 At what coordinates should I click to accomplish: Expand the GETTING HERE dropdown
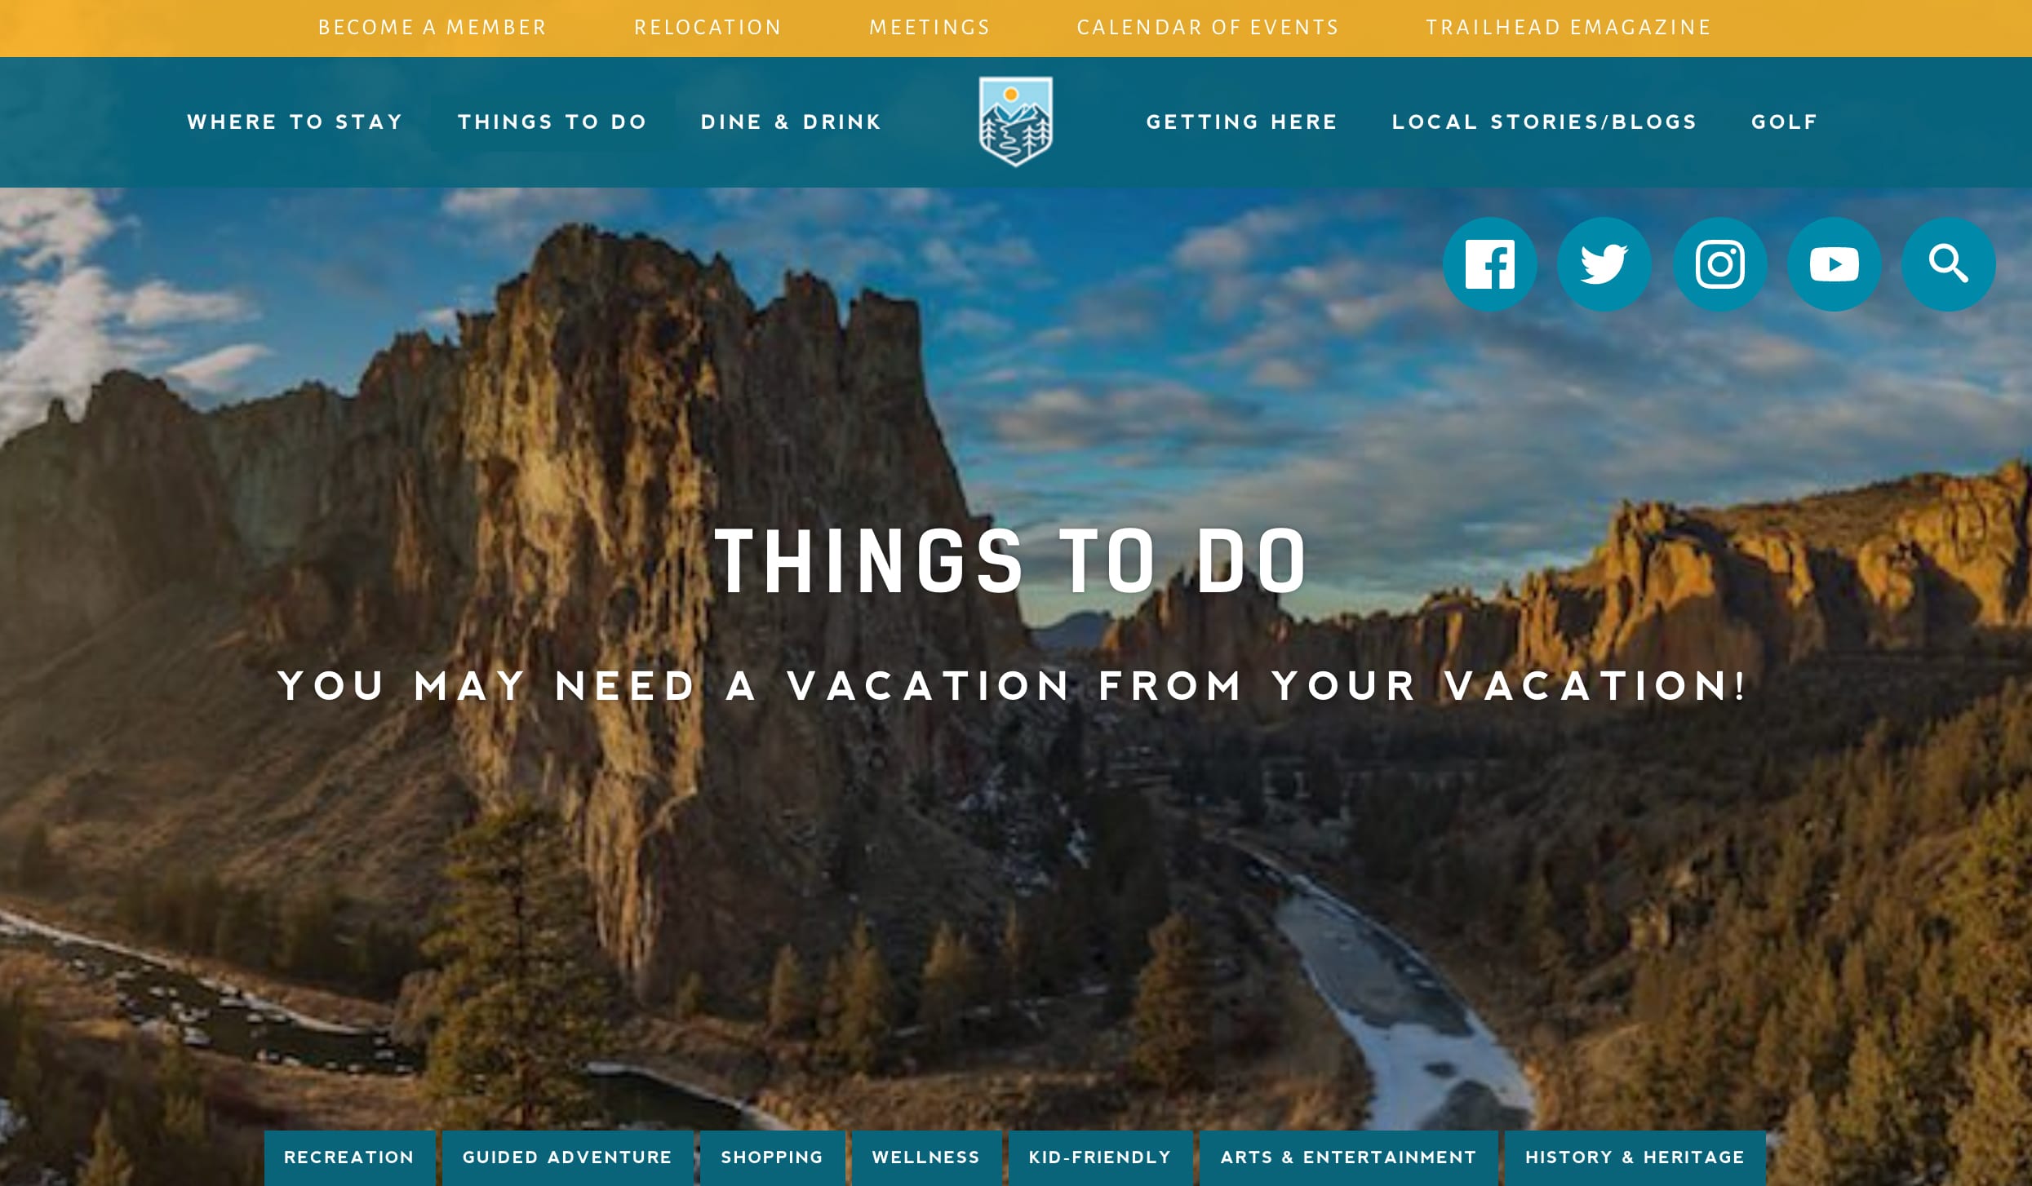tap(1241, 122)
